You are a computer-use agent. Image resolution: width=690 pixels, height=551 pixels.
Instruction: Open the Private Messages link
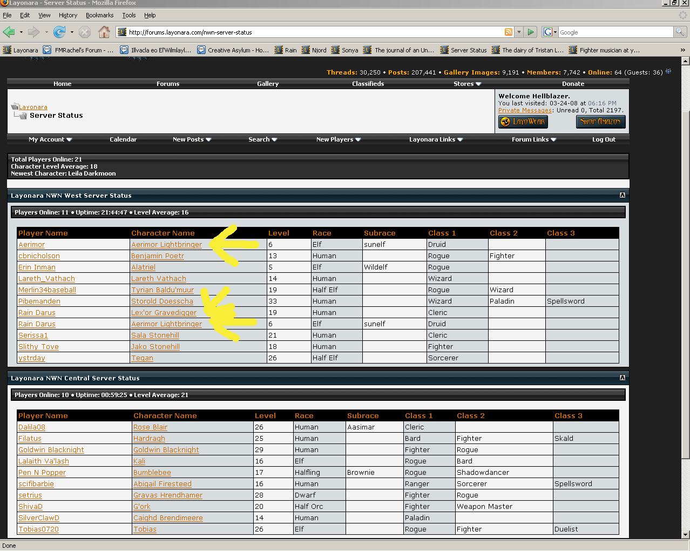click(x=525, y=110)
